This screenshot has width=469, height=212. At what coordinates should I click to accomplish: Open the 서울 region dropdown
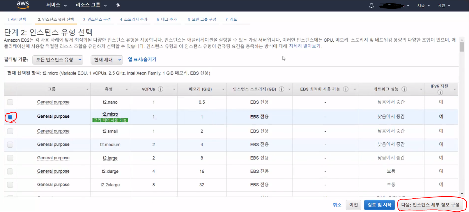point(423,6)
